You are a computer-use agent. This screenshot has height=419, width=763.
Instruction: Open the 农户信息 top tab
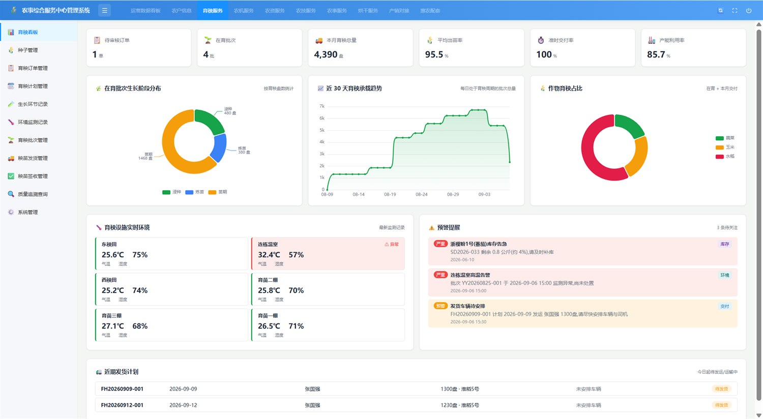pyautogui.click(x=182, y=10)
